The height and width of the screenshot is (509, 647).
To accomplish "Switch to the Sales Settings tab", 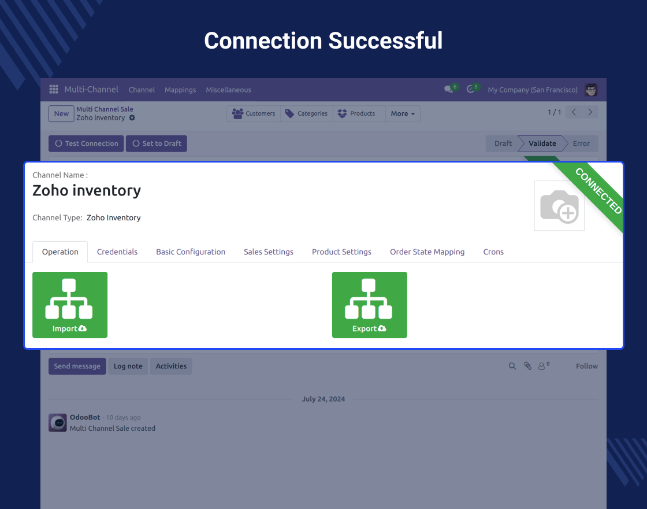I will (x=269, y=252).
